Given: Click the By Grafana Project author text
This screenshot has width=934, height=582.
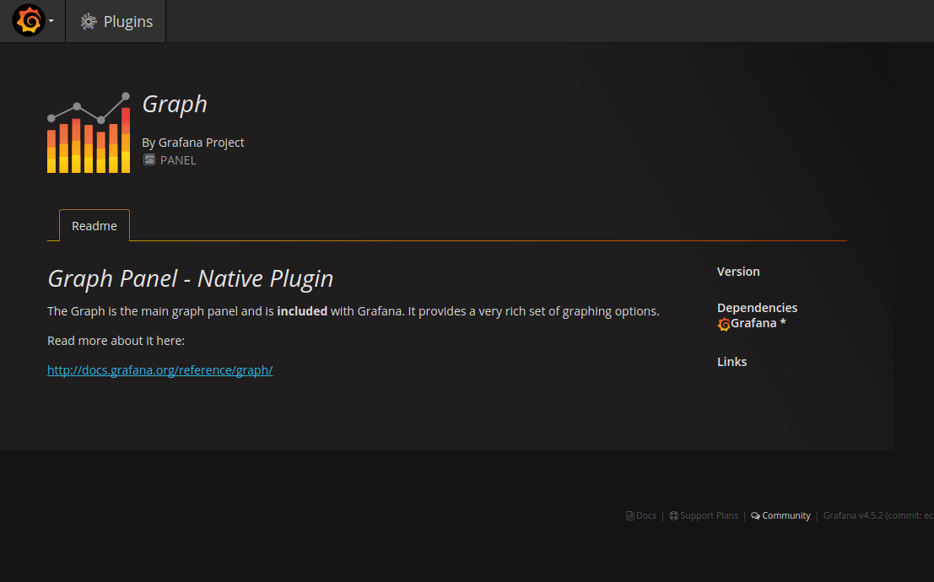Looking at the screenshot, I should (x=193, y=142).
